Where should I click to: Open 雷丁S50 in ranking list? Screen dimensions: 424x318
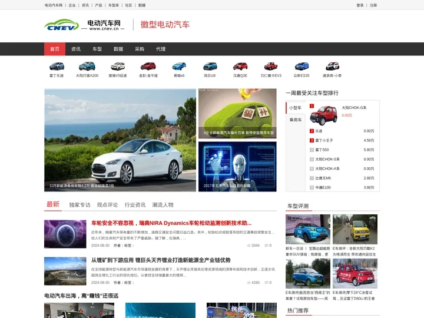(322, 150)
